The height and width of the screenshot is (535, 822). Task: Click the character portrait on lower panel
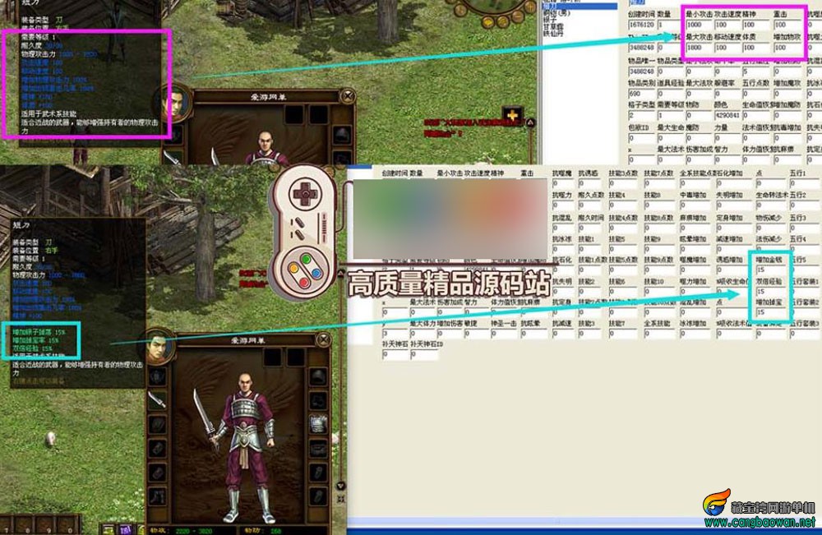pos(159,347)
